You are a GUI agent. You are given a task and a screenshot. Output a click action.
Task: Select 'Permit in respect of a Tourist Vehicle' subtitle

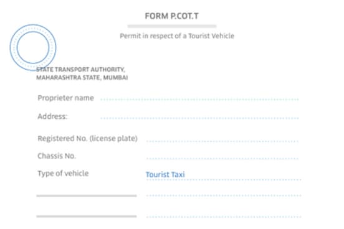[x=177, y=35]
